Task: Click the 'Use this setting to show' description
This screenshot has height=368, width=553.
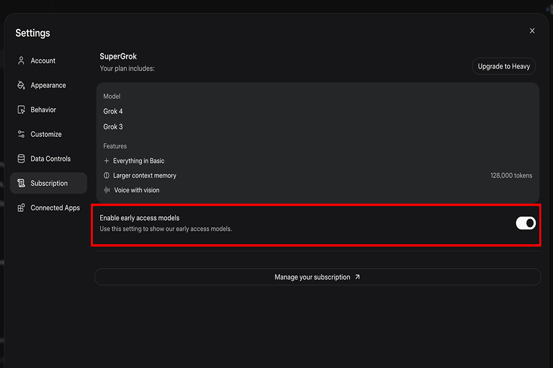Action: click(166, 229)
